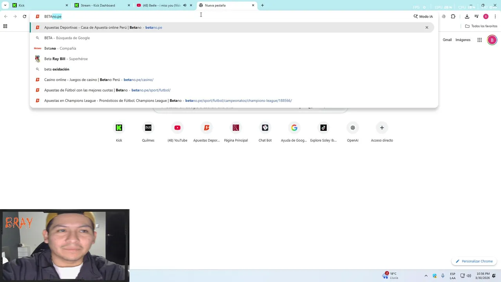501x282 pixels.
Task: Open the apps grid in bookmarks bar
Action: [x=5, y=26]
